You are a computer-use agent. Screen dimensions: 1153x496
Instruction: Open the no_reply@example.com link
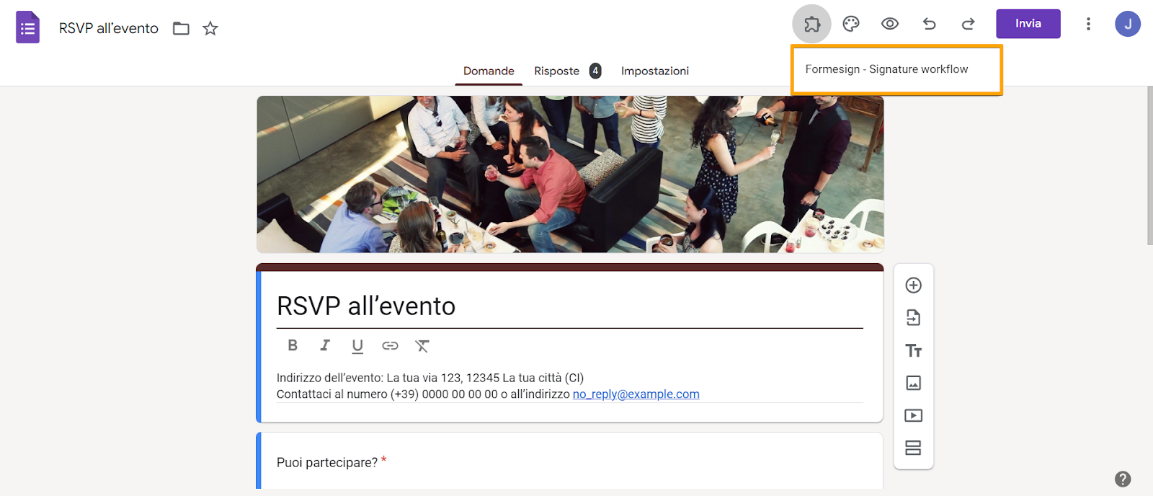[636, 394]
